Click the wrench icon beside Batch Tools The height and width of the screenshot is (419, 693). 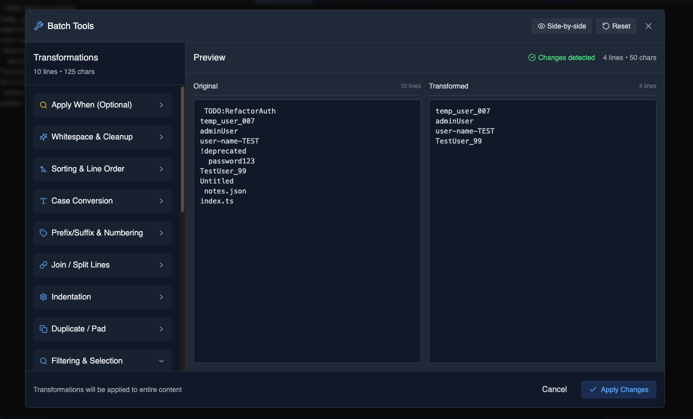point(38,26)
